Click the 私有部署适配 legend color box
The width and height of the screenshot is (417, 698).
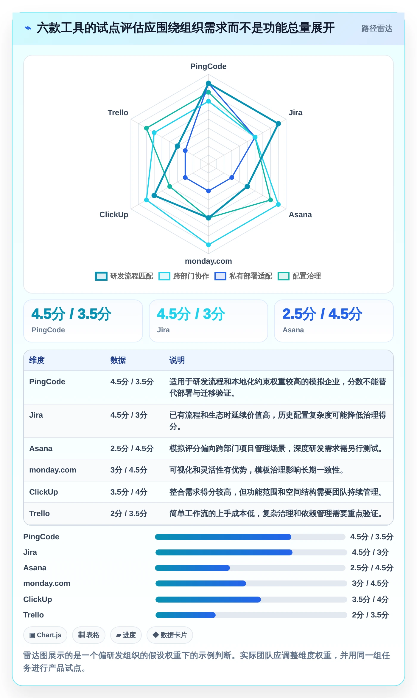[220, 276]
